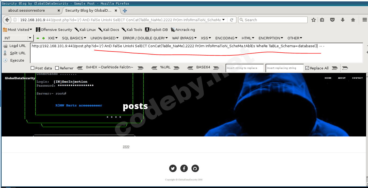Click the browser back arrow button

[x=7, y=20]
